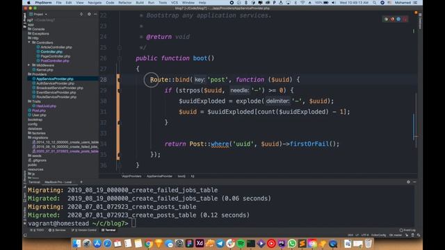Image resolution: width=445 pixels, height=250 pixels.
Task: Open EventServiceProvider.php file
Action: tap(56, 92)
